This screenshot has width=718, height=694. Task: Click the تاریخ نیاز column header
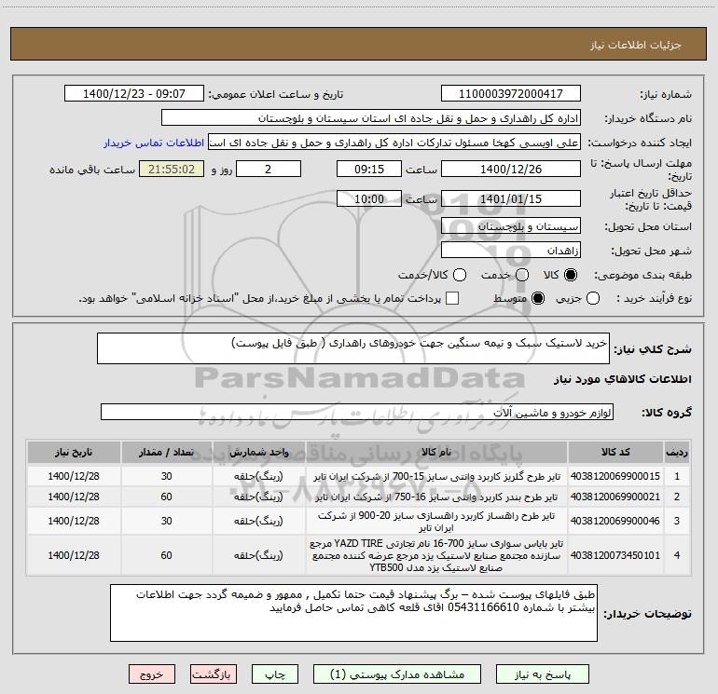[x=74, y=452]
